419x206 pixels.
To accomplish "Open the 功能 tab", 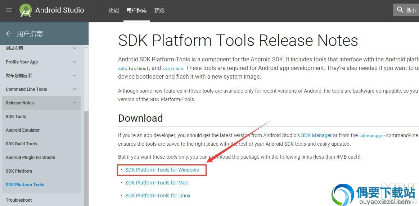I will pyautogui.click(x=113, y=11).
